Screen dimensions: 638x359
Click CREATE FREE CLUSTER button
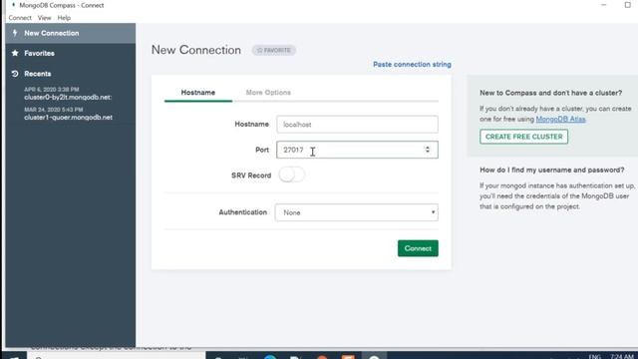pos(523,137)
